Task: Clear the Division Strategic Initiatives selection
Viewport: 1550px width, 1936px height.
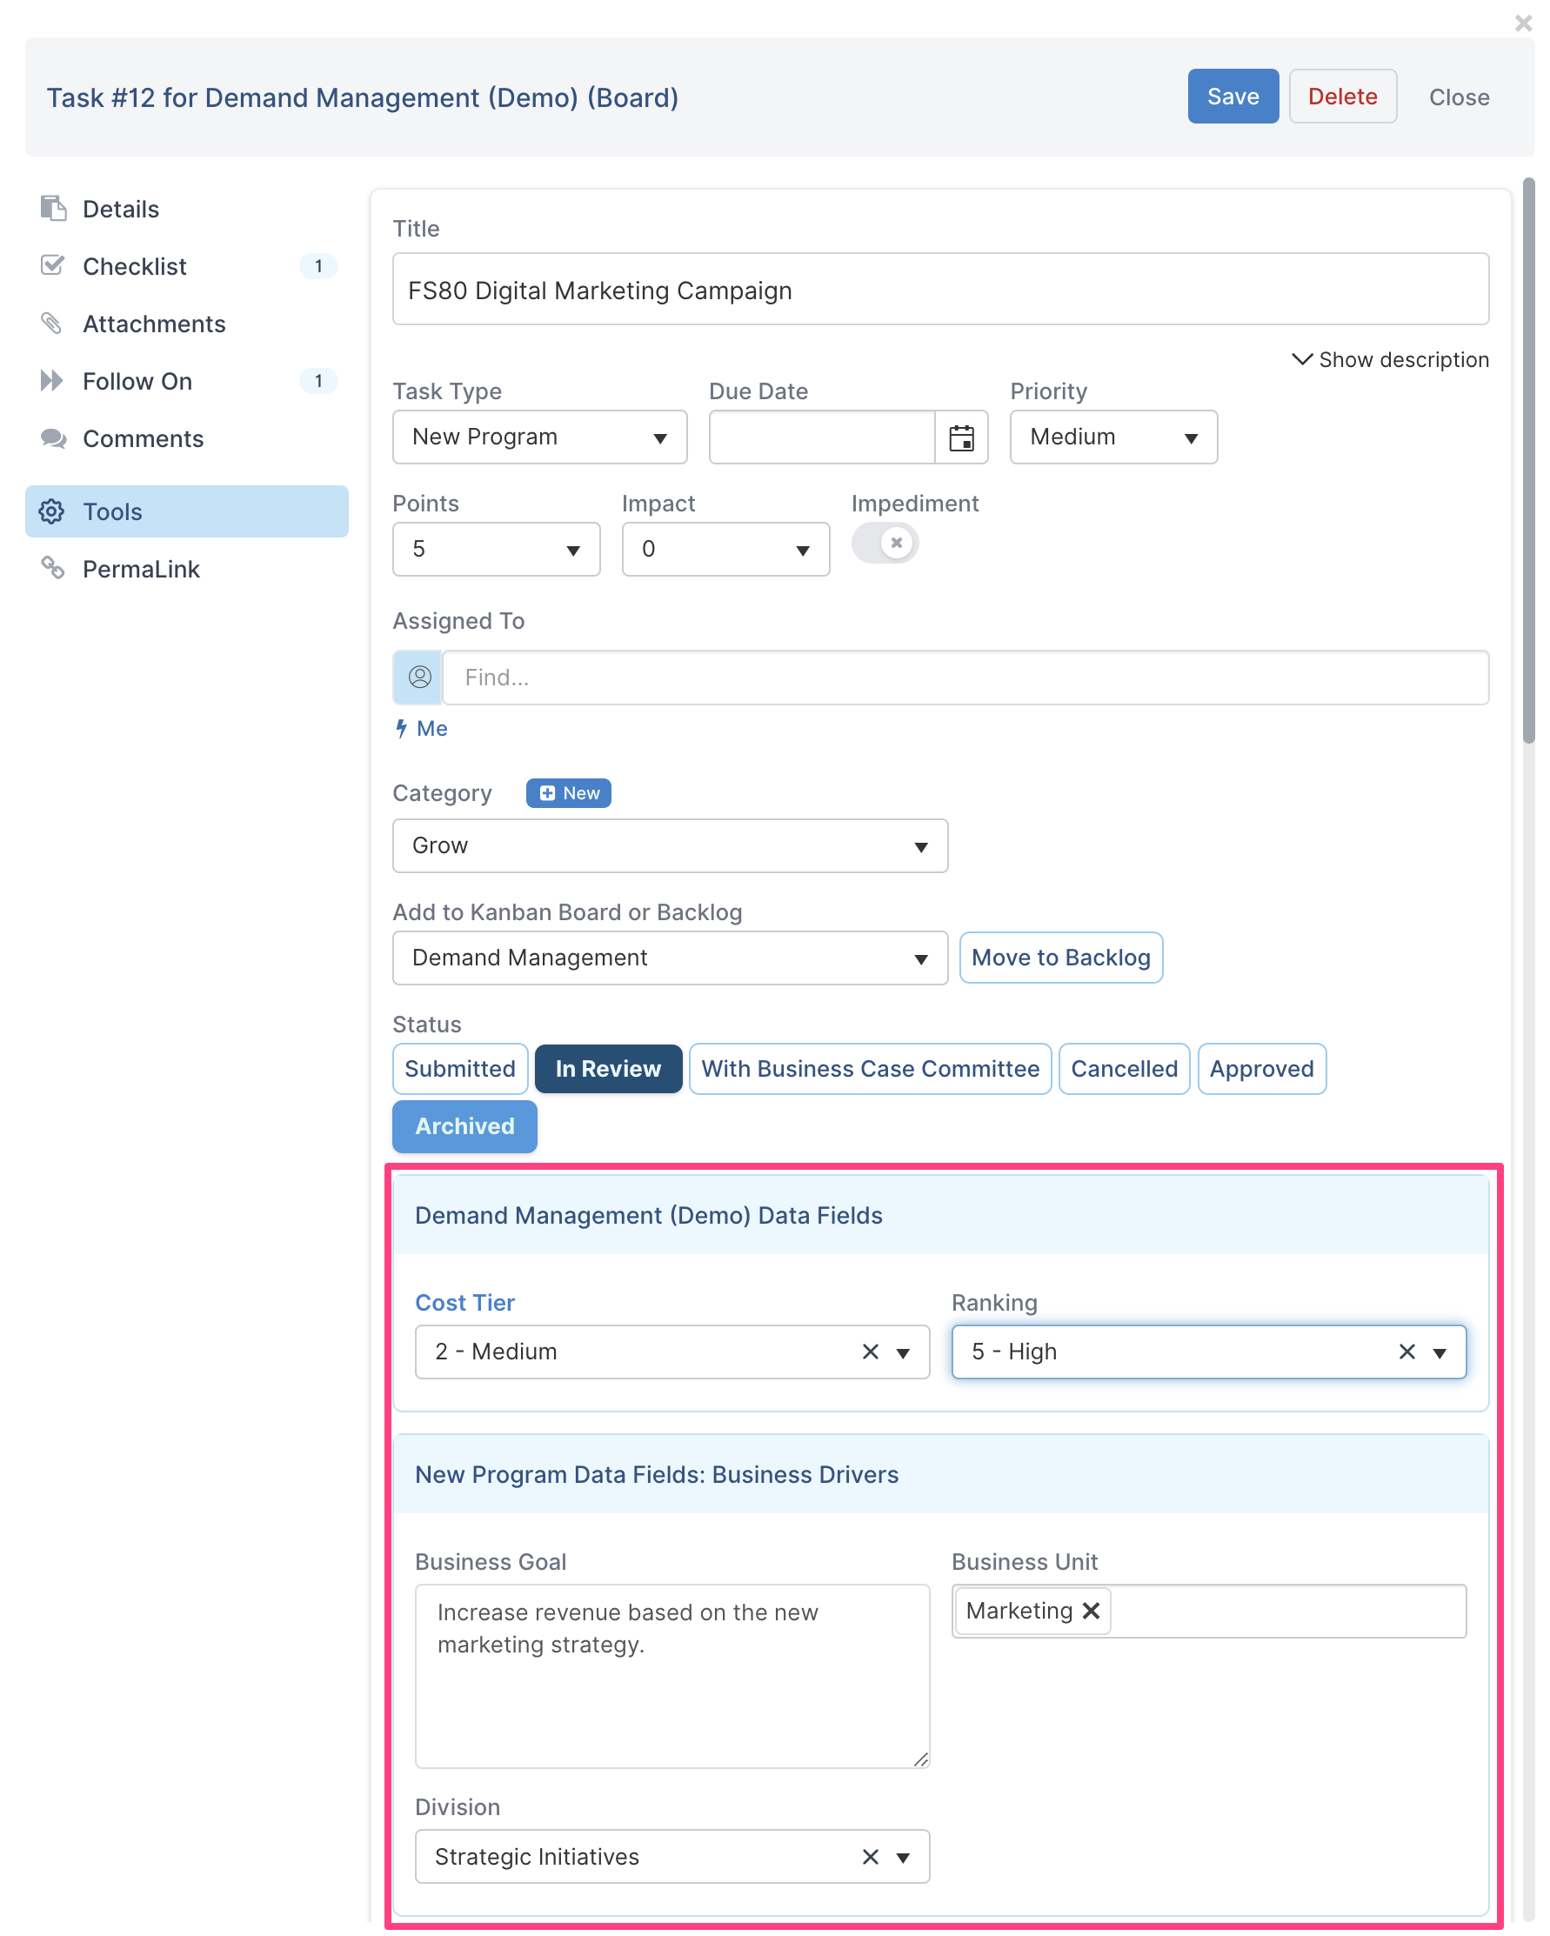Action: (870, 1856)
